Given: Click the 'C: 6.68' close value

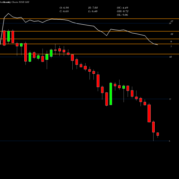Looking at the screenshot, I should [x=64, y=11].
